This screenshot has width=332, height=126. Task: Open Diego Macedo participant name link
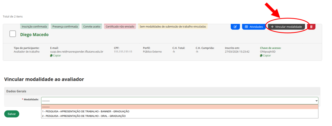tap(34, 34)
